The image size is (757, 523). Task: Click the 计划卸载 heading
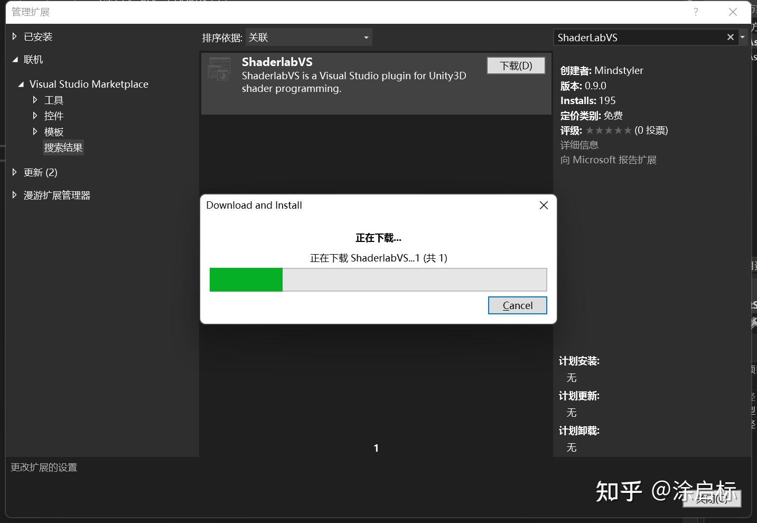coord(579,431)
